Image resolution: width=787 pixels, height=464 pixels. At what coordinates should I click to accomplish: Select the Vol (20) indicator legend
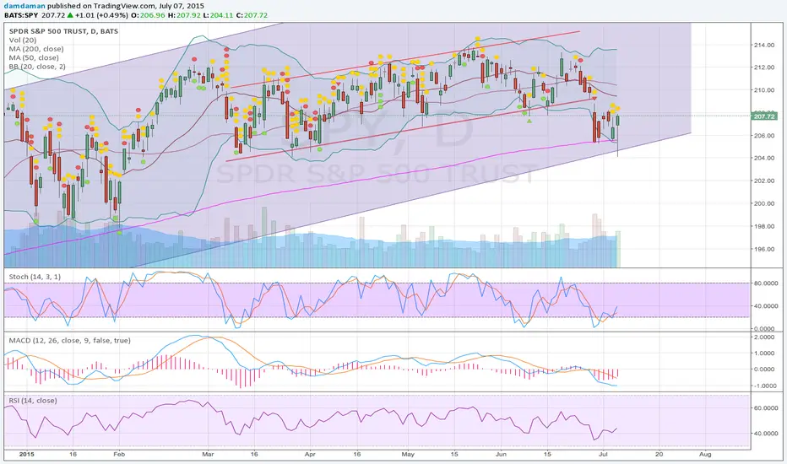coord(23,40)
